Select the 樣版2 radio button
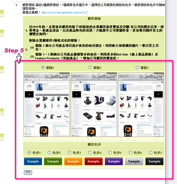 click(90, 67)
